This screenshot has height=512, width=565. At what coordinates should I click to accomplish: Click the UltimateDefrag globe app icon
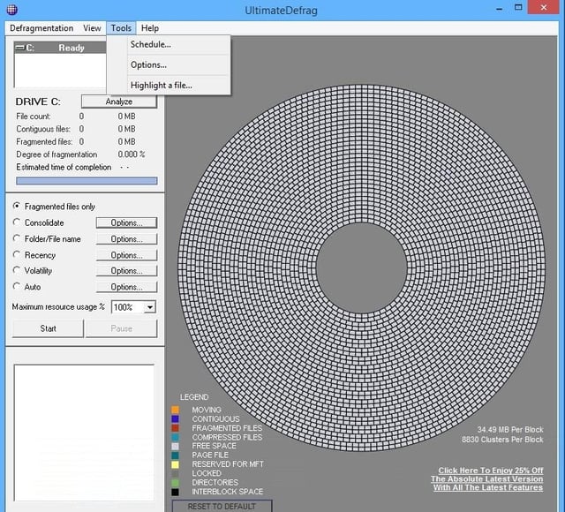point(11,9)
